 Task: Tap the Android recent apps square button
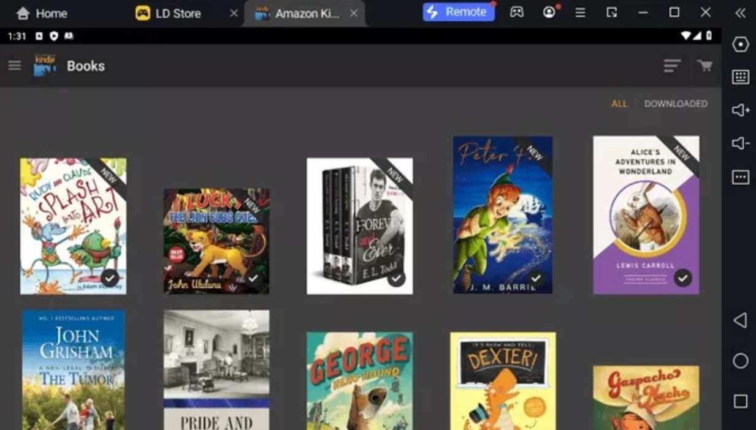coord(741,401)
